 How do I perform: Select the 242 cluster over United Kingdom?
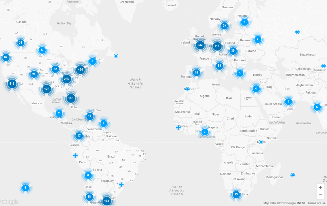(200, 45)
